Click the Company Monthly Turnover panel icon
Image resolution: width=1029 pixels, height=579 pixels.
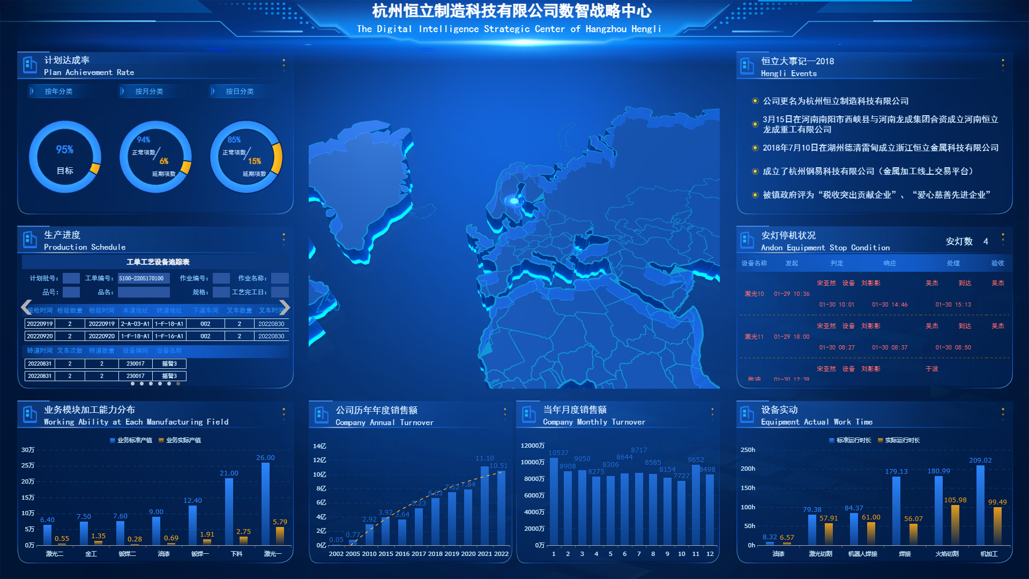529,414
